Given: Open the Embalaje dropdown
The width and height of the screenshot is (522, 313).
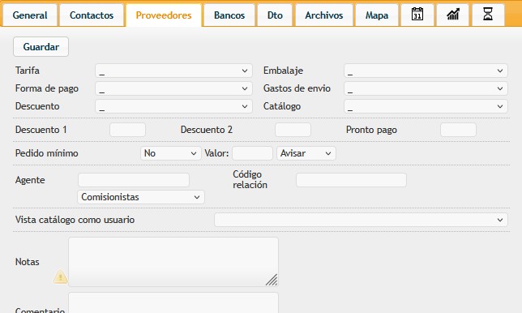Looking at the screenshot, I should [426, 71].
